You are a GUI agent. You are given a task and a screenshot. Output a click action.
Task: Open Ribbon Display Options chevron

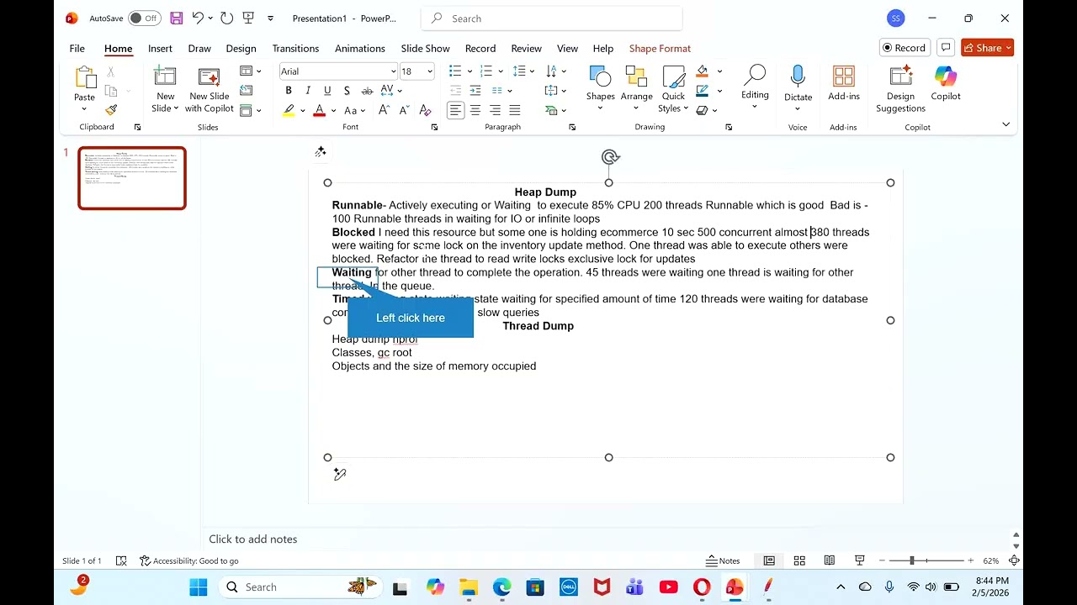coord(1005,125)
